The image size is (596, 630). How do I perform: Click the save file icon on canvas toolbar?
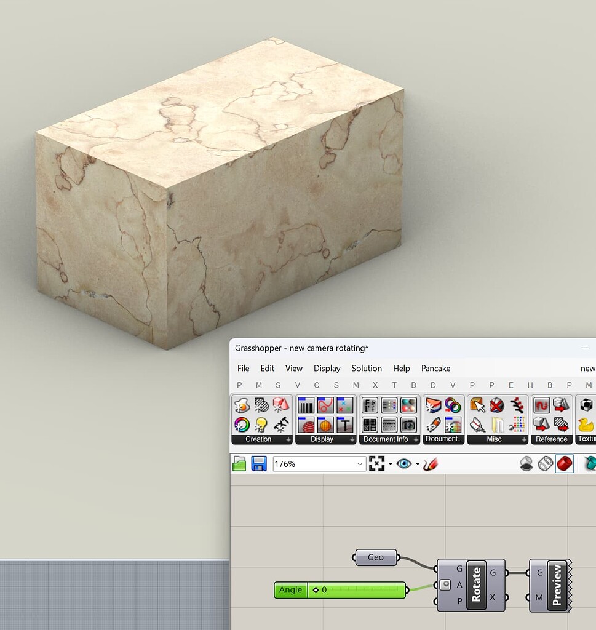point(258,463)
